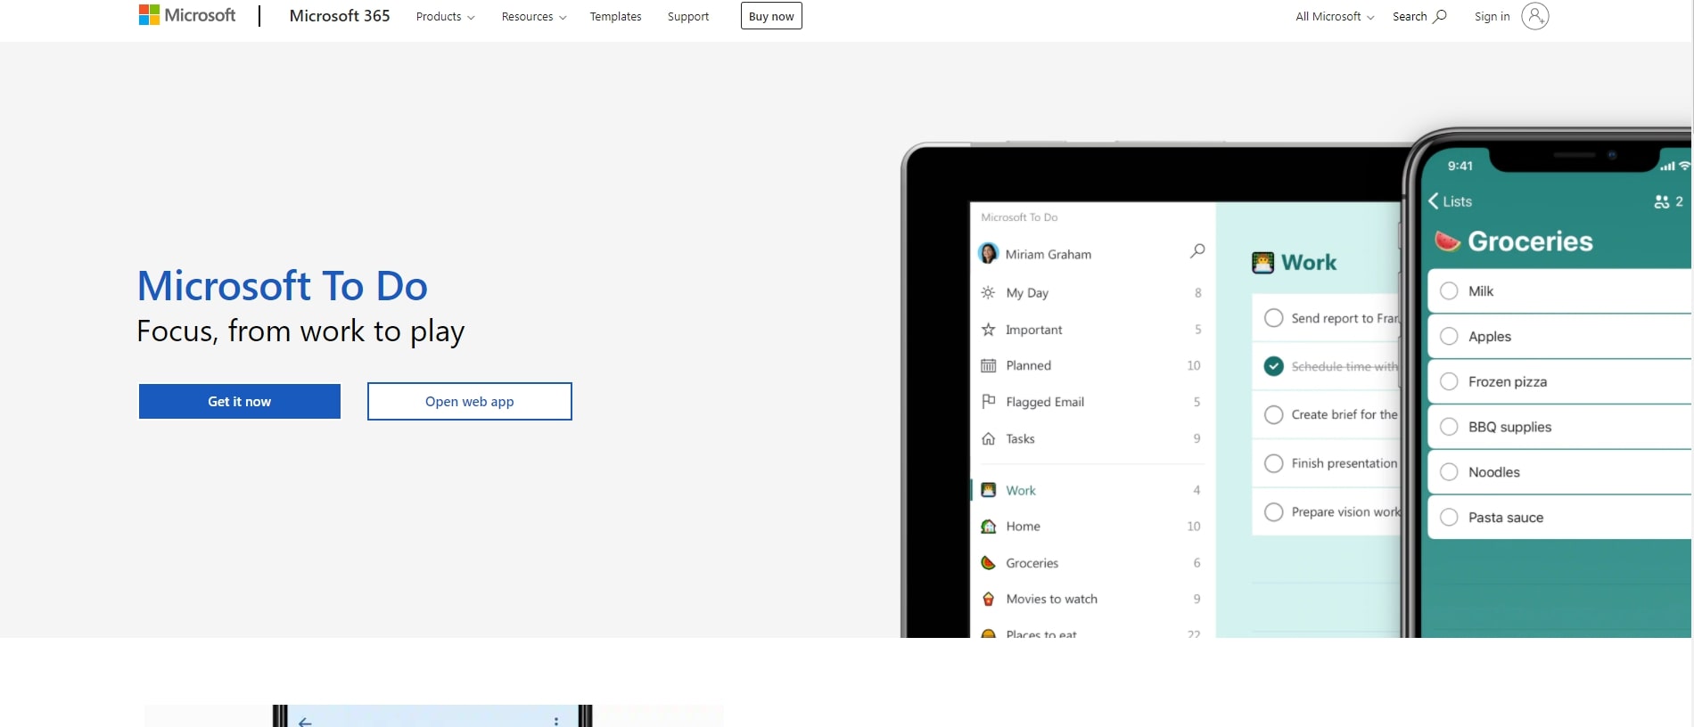
Task: Check the Noodles item circle
Action: pyautogui.click(x=1449, y=472)
